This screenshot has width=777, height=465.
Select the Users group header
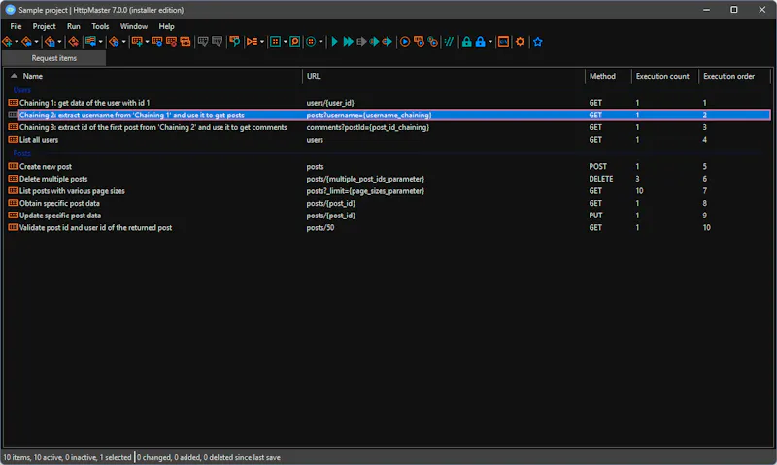coord(21,90)
